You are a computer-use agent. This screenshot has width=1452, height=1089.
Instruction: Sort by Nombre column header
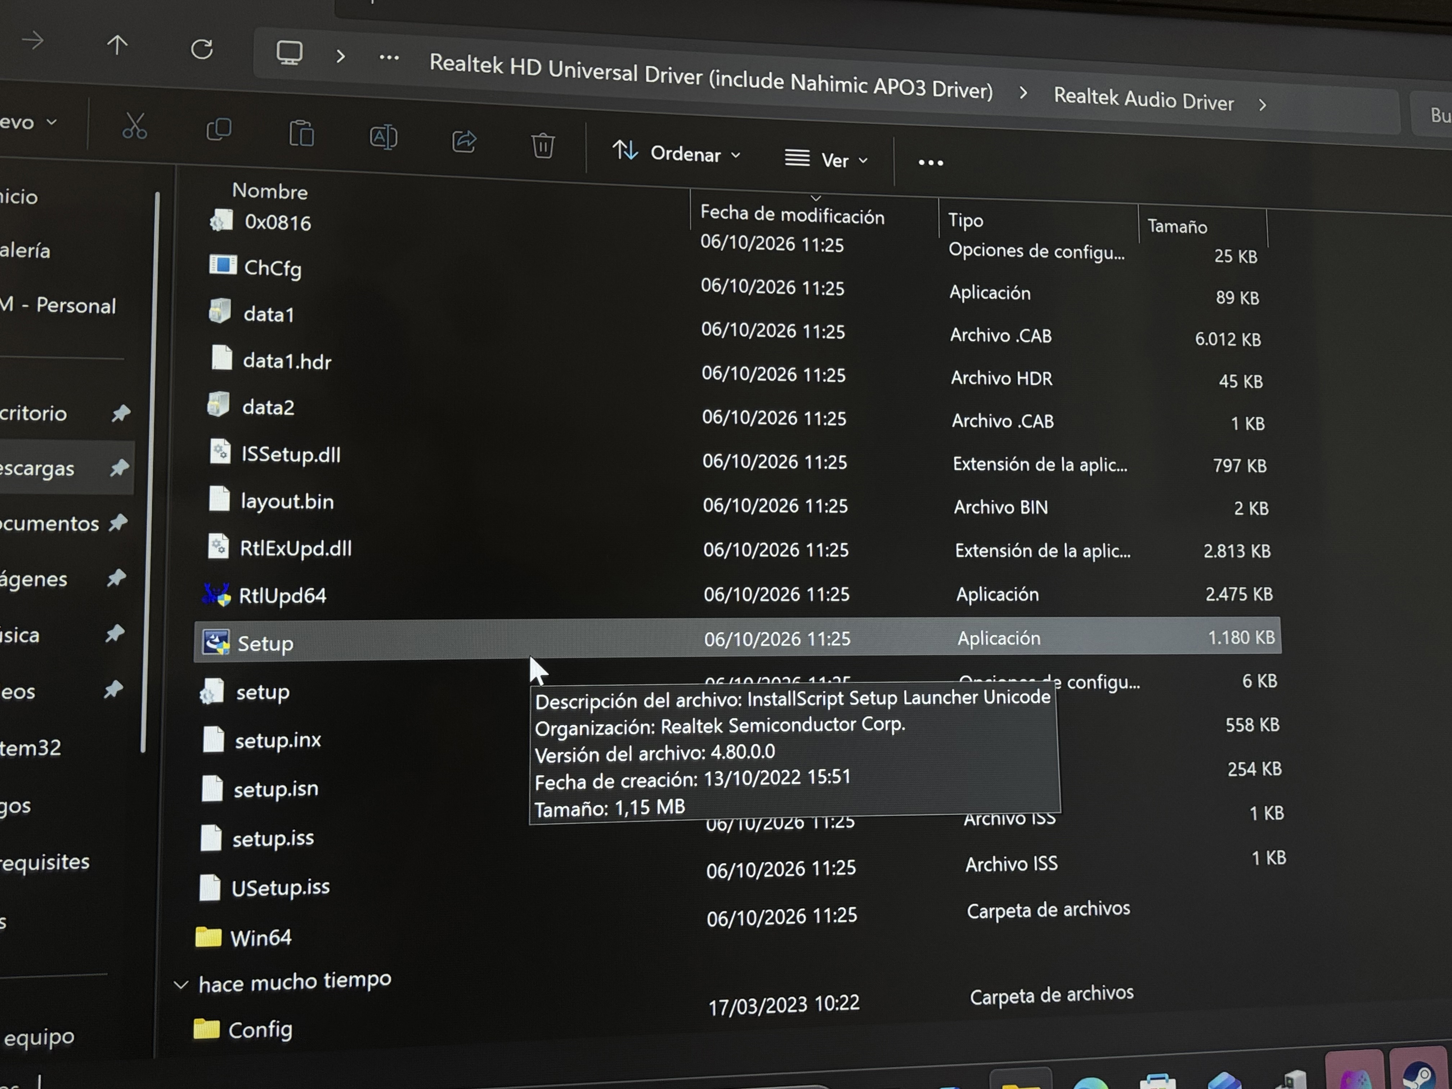click(270, 191)
